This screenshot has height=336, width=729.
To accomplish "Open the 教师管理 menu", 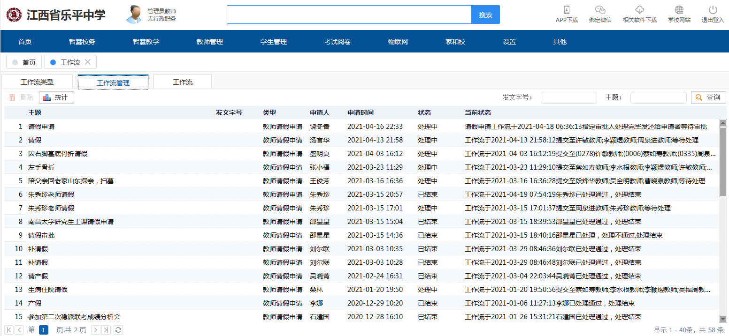I will (x=210, y=42).
